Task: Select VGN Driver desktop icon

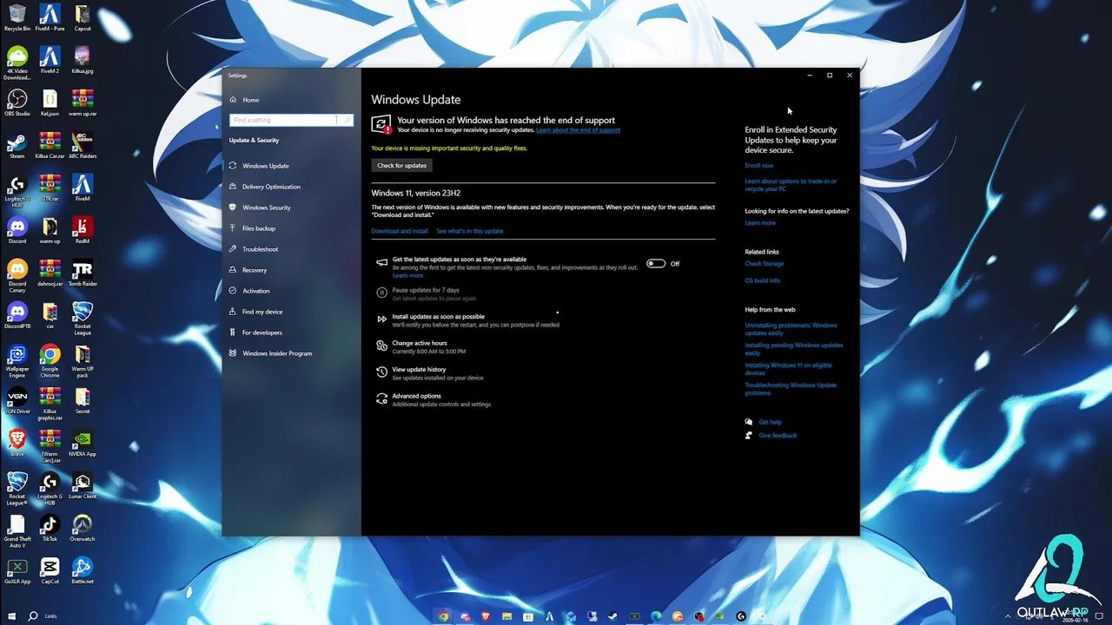Action: (17, 401)
